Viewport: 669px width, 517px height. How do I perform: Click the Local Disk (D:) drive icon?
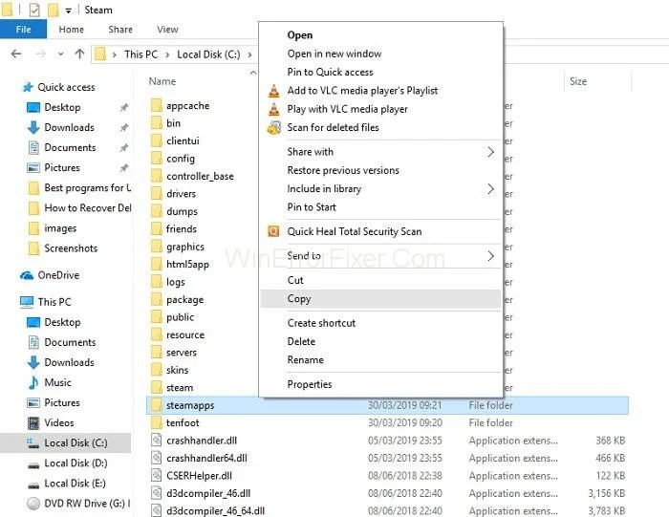pos(33,465)
